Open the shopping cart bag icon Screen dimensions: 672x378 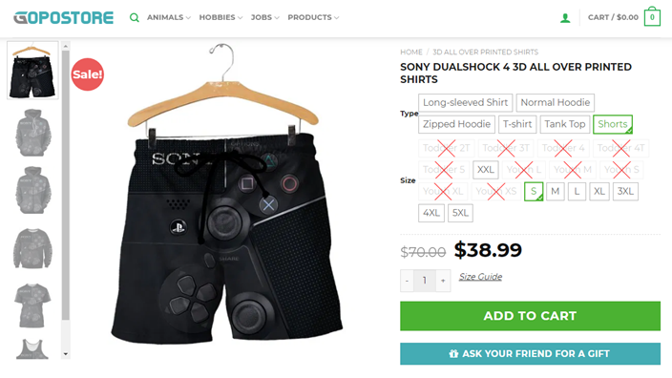652,17
